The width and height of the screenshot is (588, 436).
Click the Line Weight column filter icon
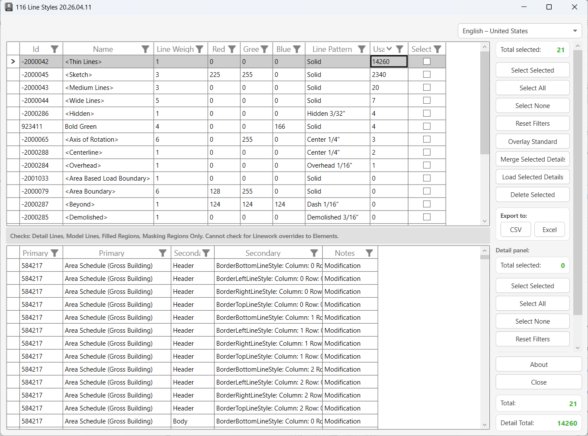(x=199, y=49)
